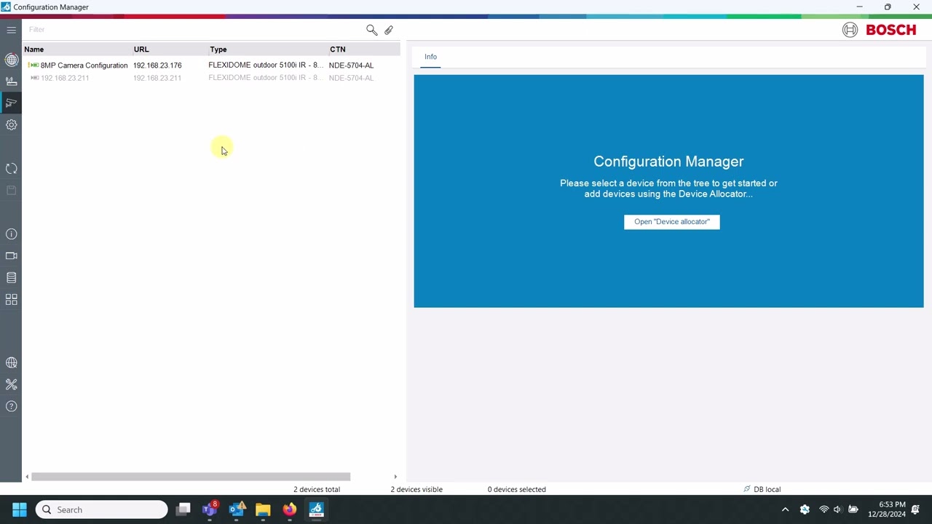The height and width of the screenshot is (524, 932).
Task: Click the Bosch logo in the header
Action: click(880, 30)
